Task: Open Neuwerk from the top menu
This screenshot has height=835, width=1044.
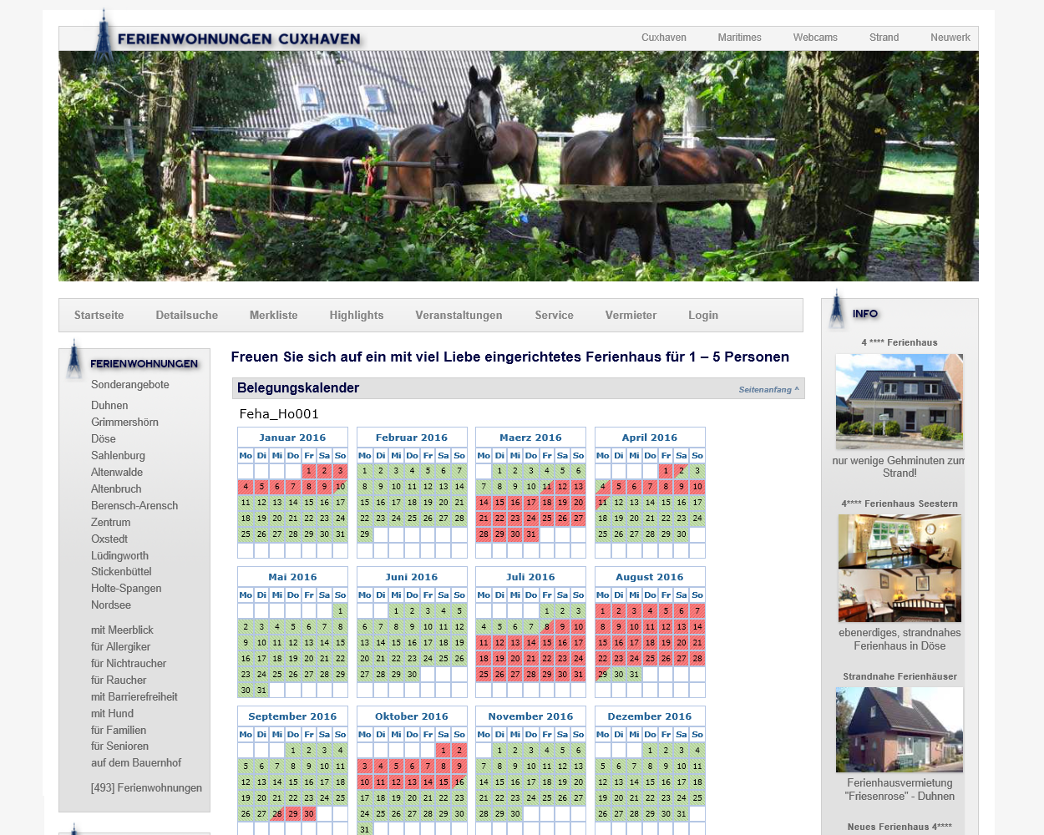Action: click(950, 38)
